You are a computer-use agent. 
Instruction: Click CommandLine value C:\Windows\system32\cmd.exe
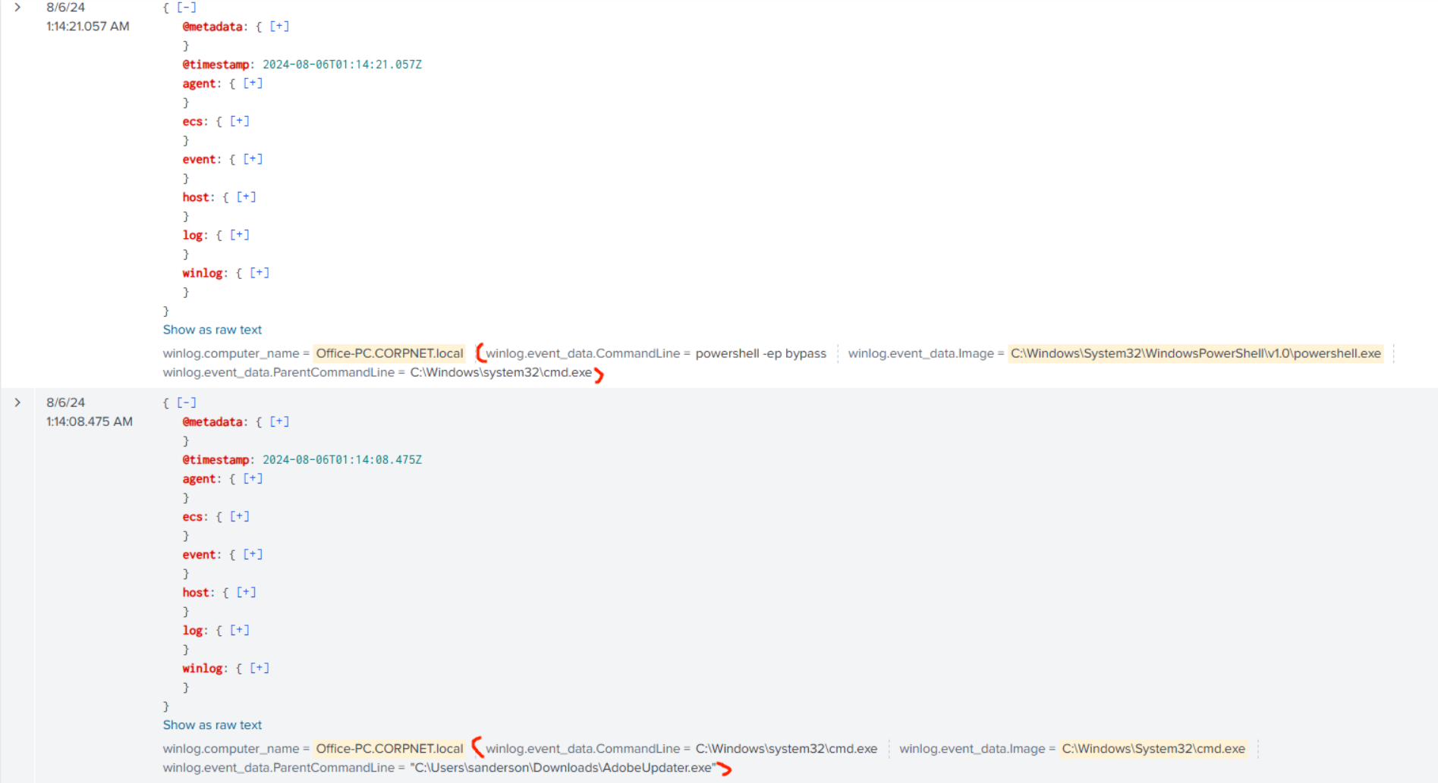pos(786,748)
